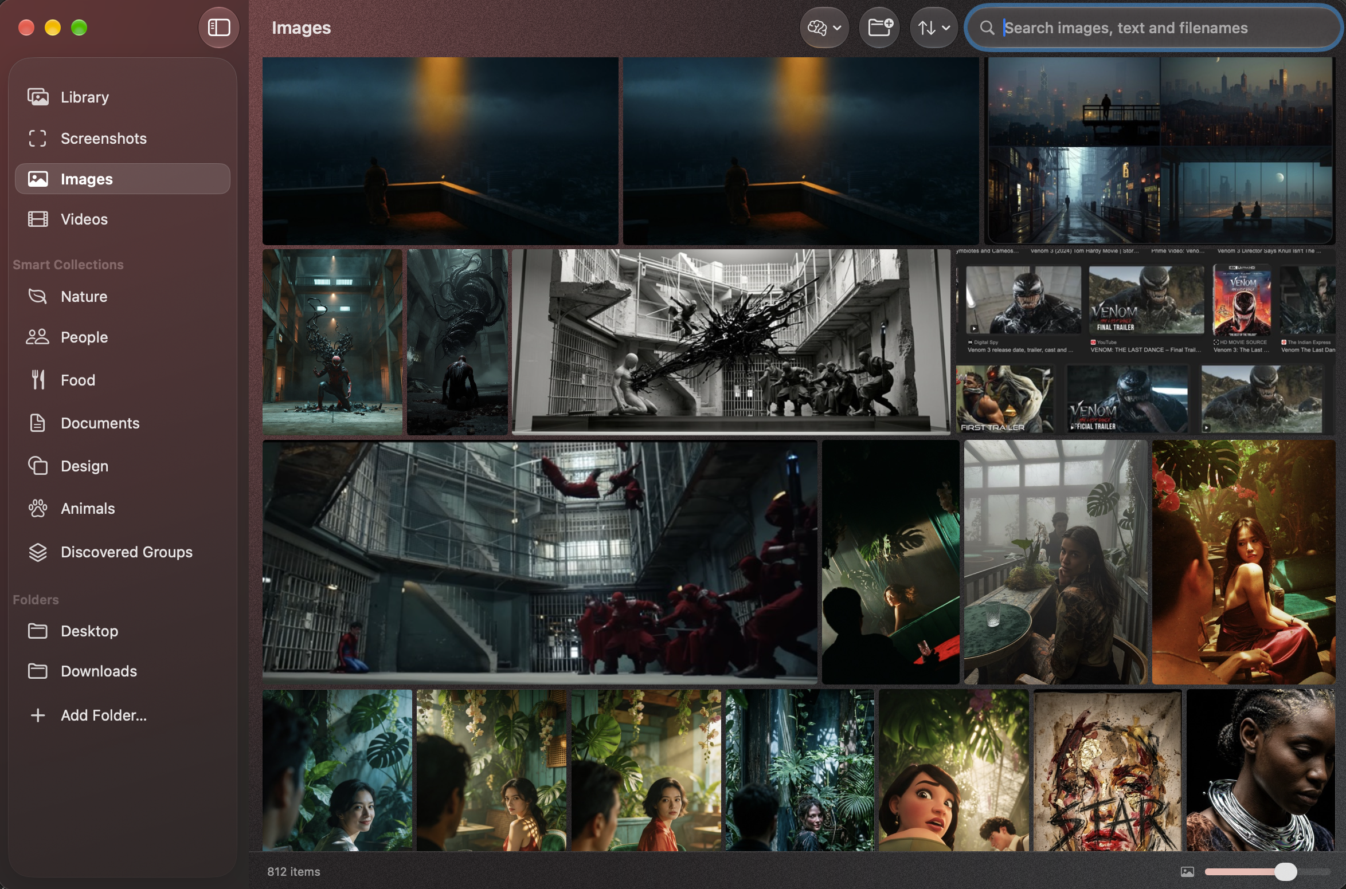The image size is (1346, 889).
Task: Click the Discovered Groups stack icon
Action: (38, 552)
